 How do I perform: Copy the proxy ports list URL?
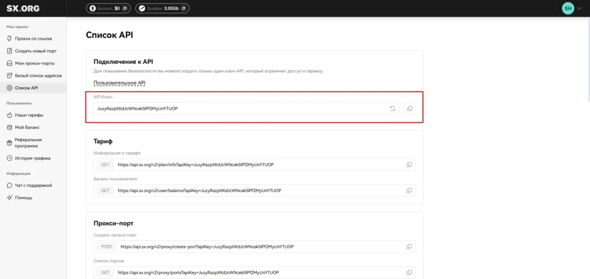click(x=409, y=272)
